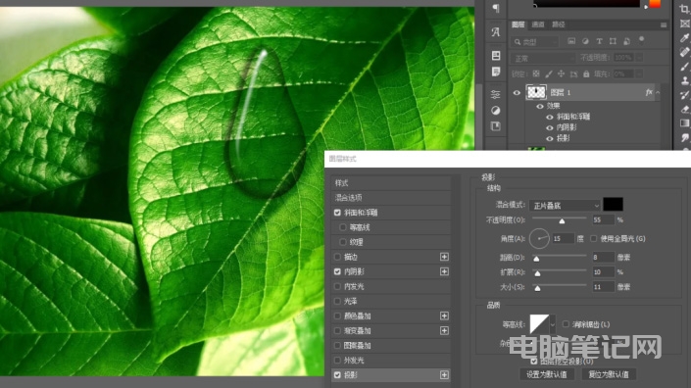Open the Properties panel icon

pos(496,56)
